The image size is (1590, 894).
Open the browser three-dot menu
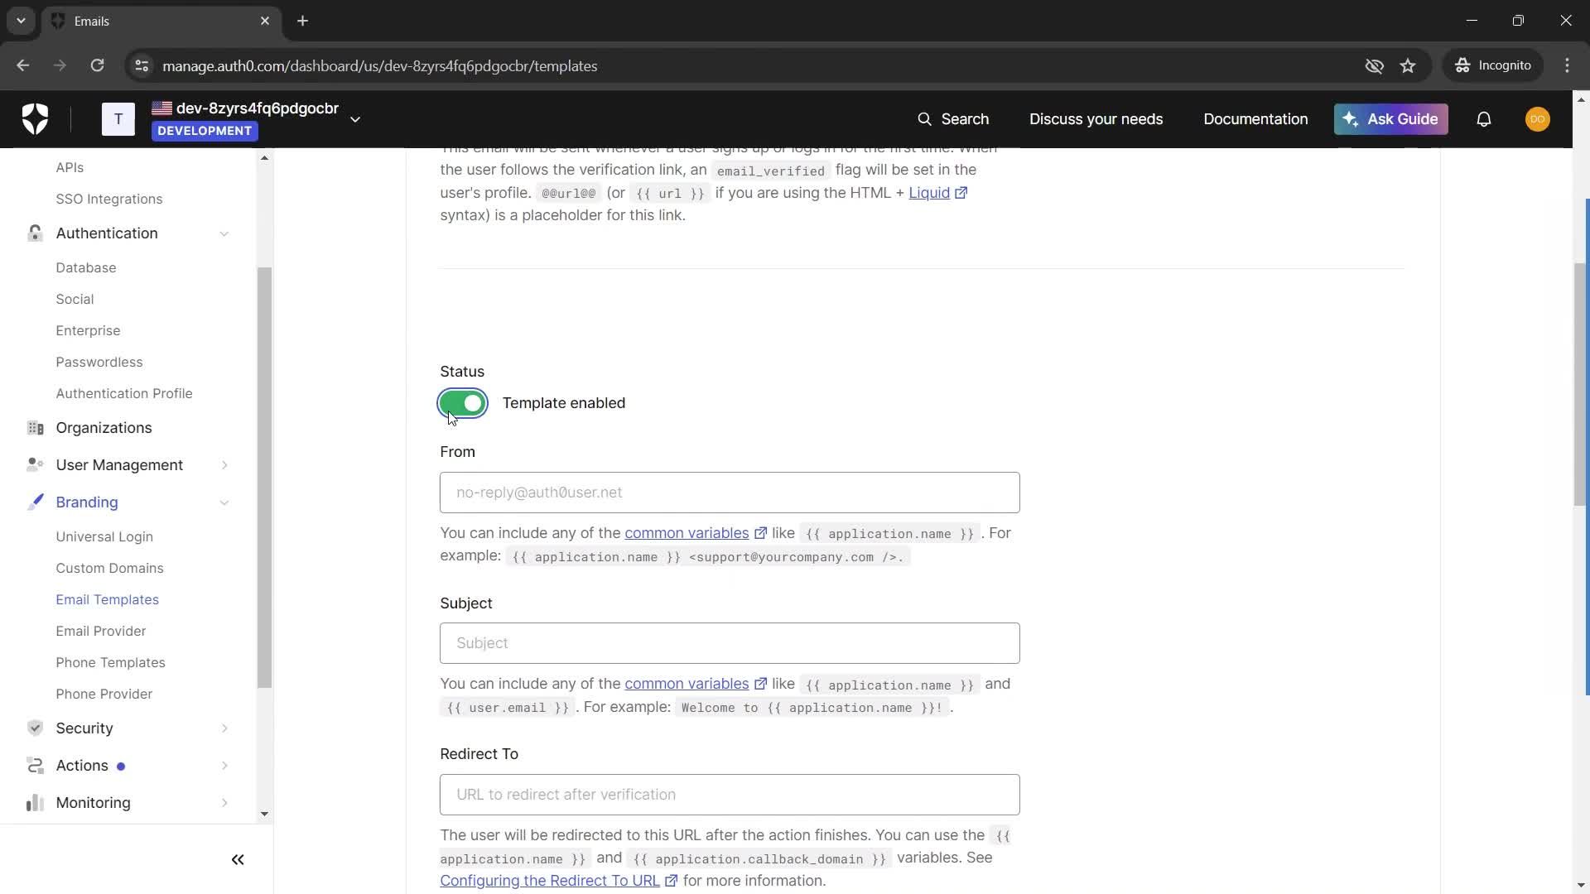1567,65
